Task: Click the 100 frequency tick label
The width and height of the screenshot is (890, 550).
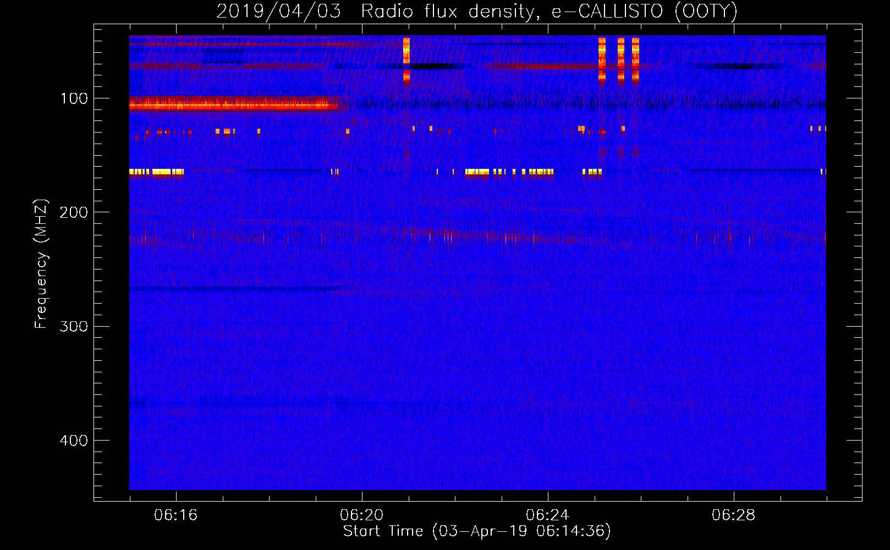Action: (x=74, y=98)
